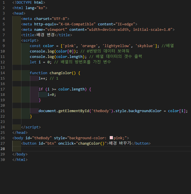Click the closing </html> tag
Screen dimensions: 191x194
tap(20, 159)
